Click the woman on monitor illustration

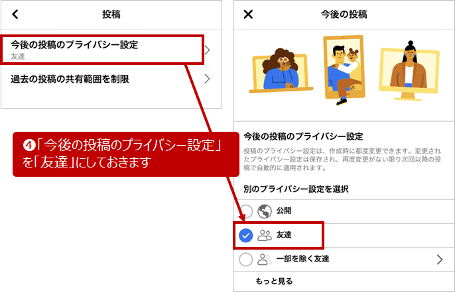pyautogui.click(x=409, y=71)
